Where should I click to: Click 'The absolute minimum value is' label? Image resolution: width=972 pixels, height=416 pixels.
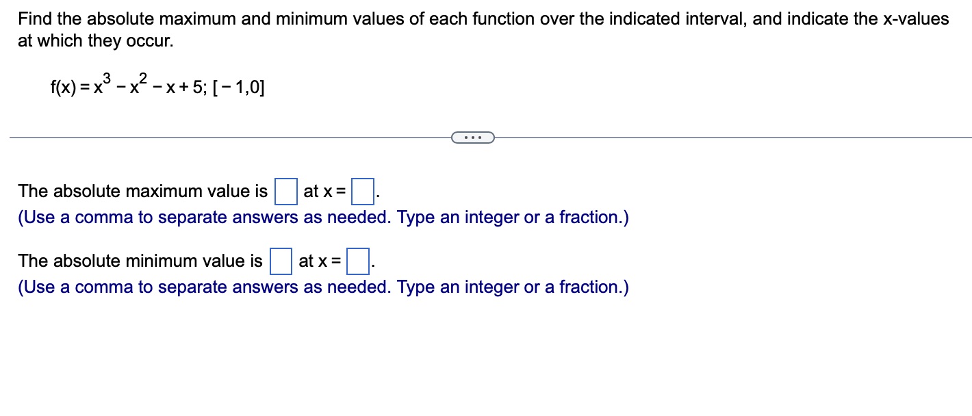pos(139,261)
